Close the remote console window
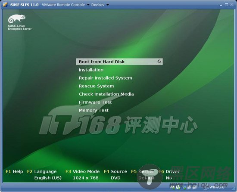 [x=232, y=5]
